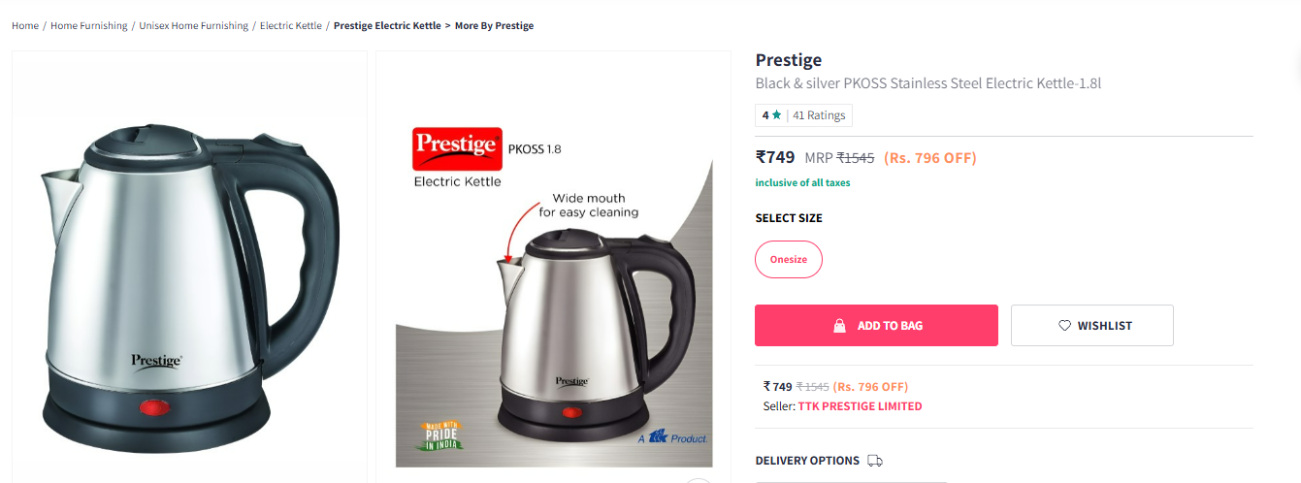Click the Prestige brand title
Screen dimensions: 1301x483
pos(789,60)
